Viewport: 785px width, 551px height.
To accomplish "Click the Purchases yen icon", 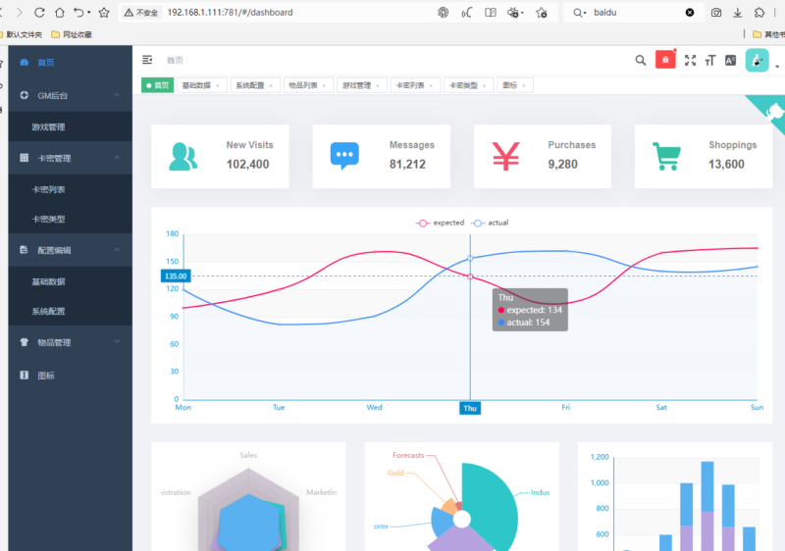I will tap(505, 156).
